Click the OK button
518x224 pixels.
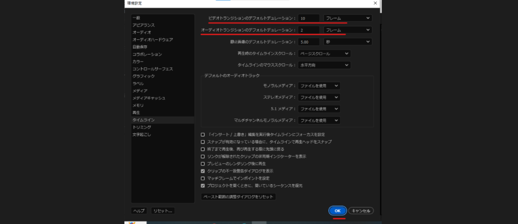337,211
